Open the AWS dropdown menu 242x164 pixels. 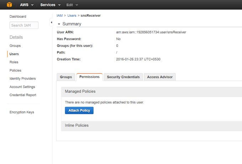click(x=27, y=5)
